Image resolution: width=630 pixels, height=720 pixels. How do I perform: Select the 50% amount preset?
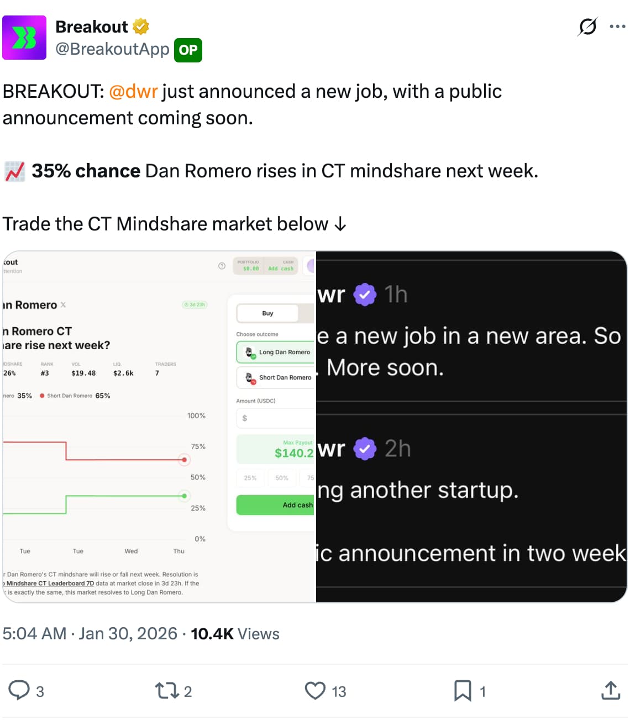click(x=281, y=478)
